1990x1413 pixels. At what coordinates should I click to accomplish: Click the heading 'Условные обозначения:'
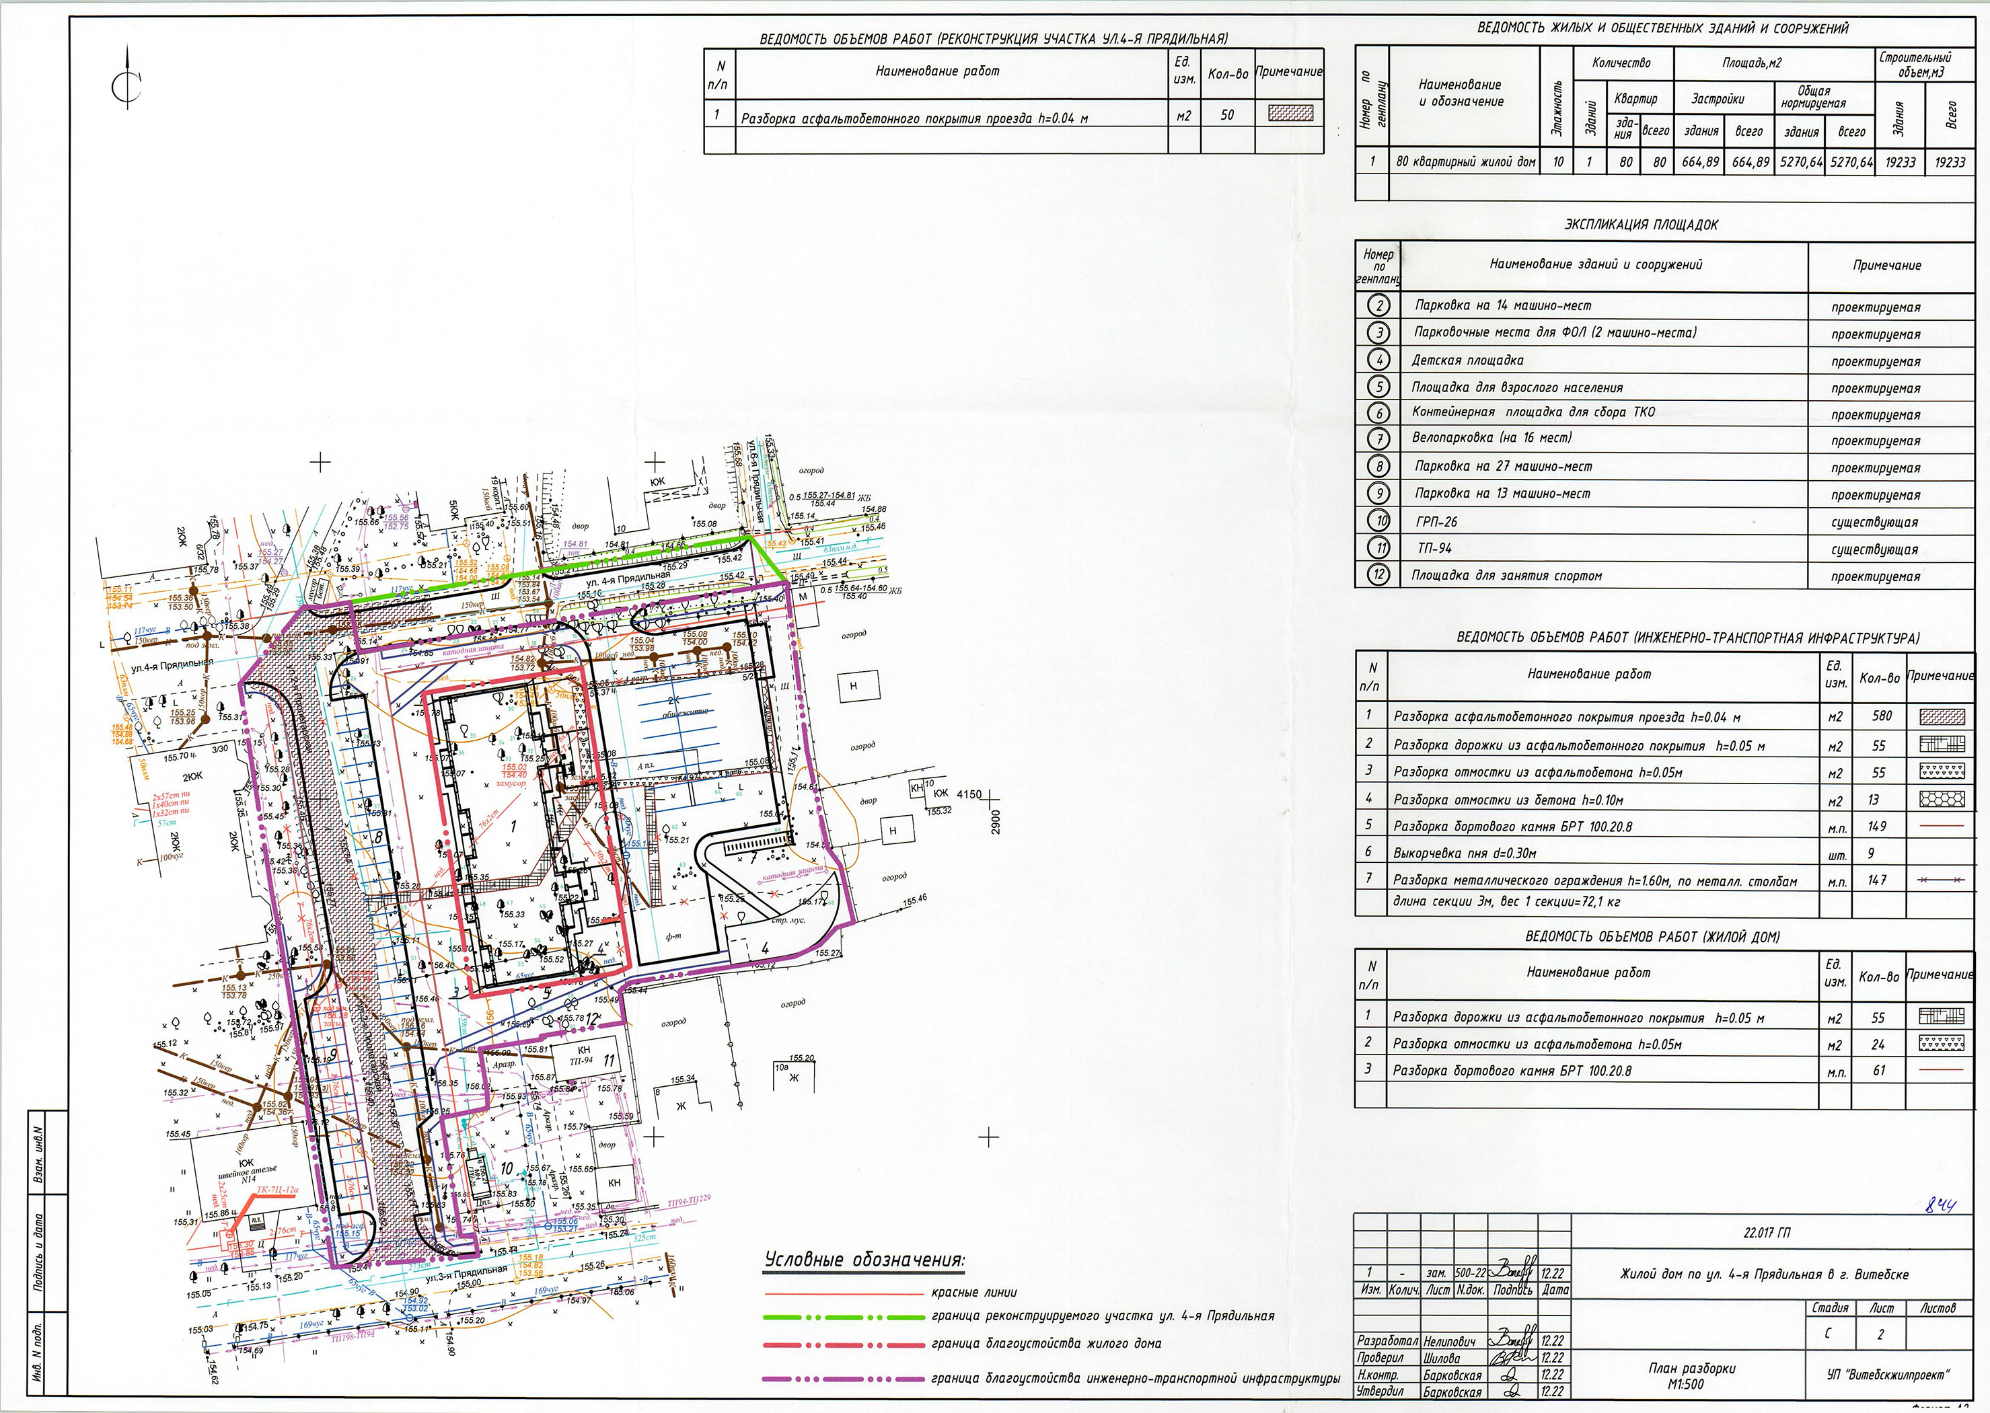click(865, 1261)
